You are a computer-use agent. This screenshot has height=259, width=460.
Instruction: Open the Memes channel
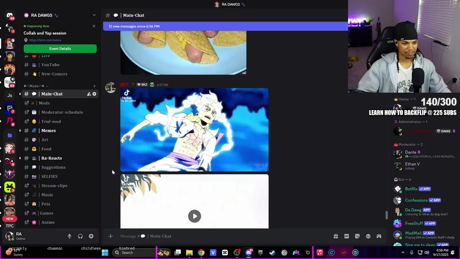coord(60,131)
